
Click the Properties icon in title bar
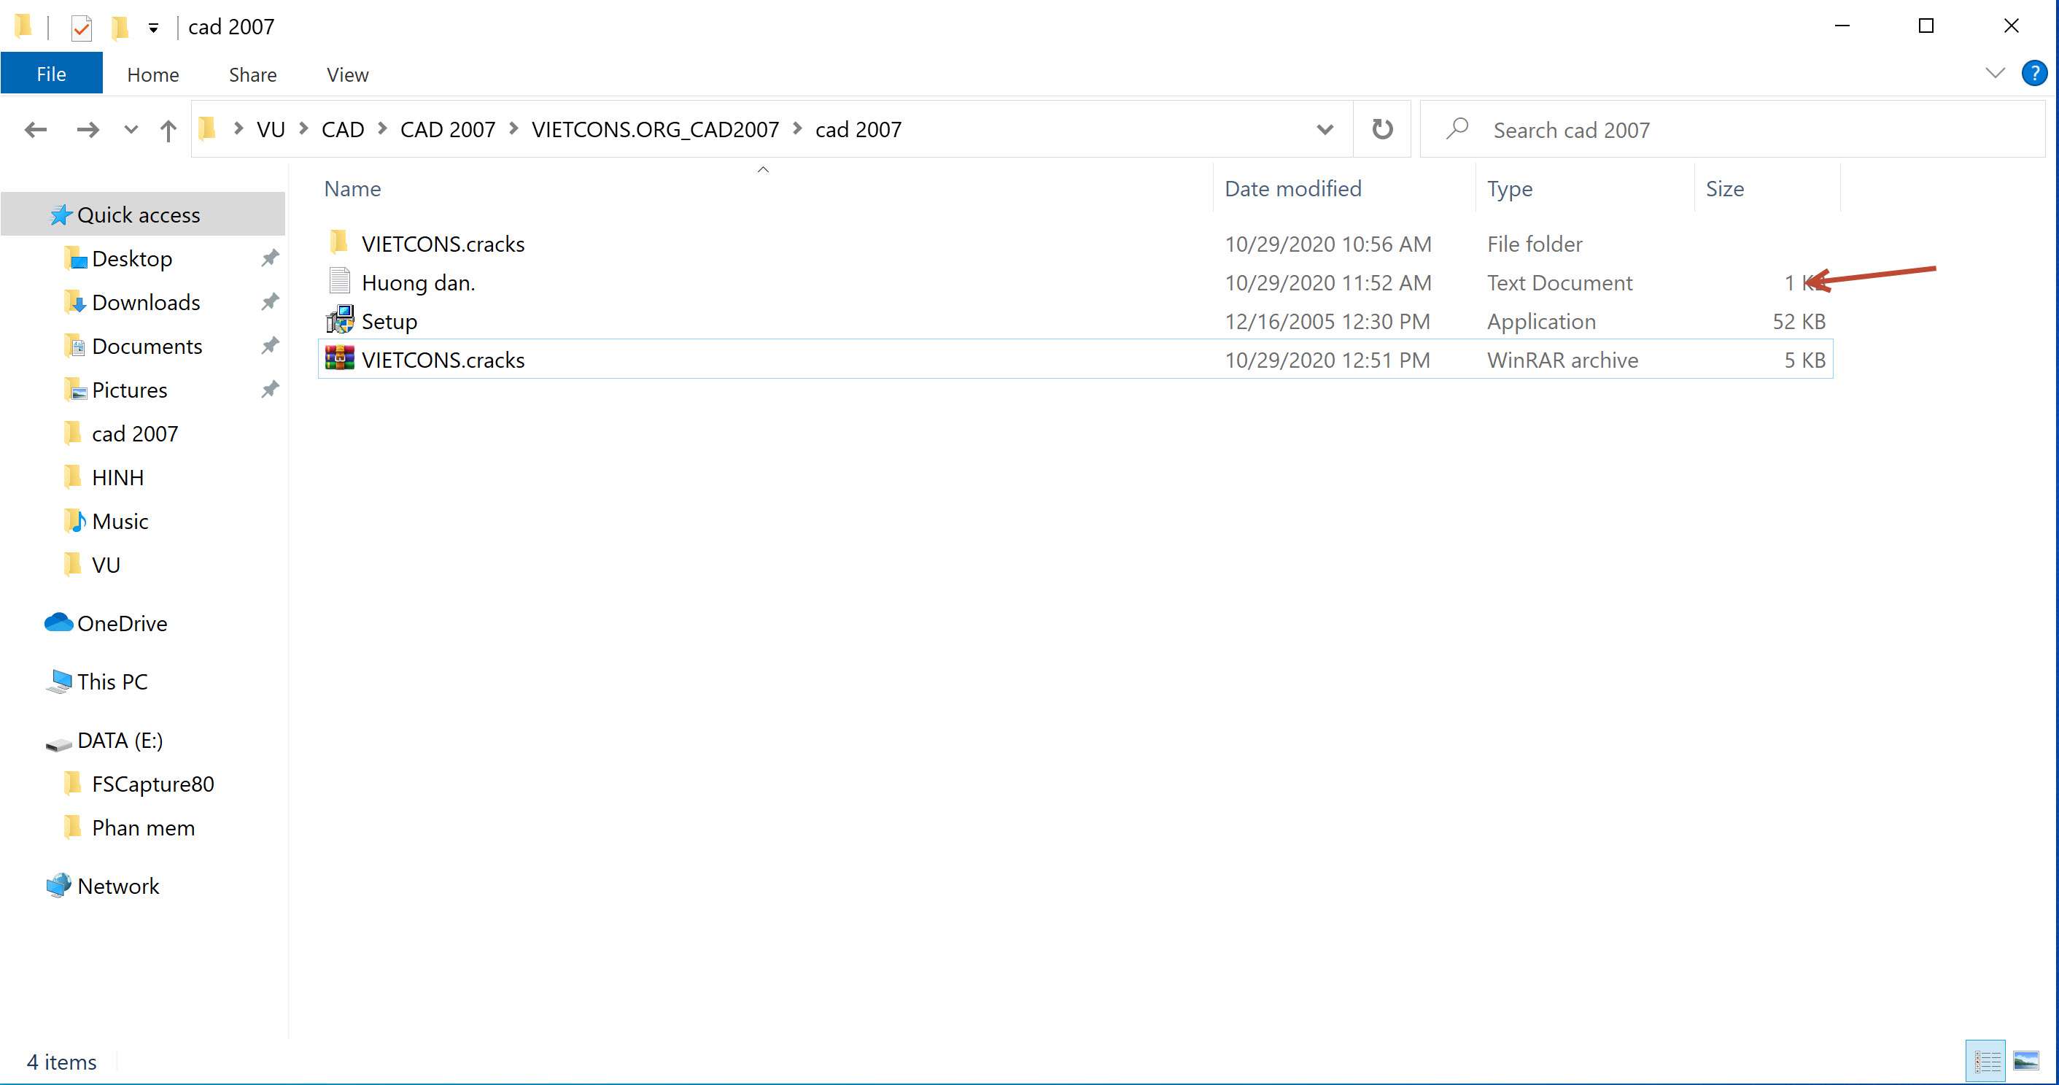point(81,27)
